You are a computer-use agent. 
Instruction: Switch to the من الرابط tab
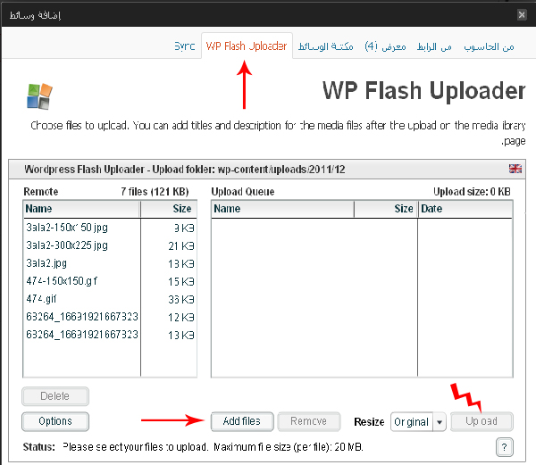click(434, 46)
